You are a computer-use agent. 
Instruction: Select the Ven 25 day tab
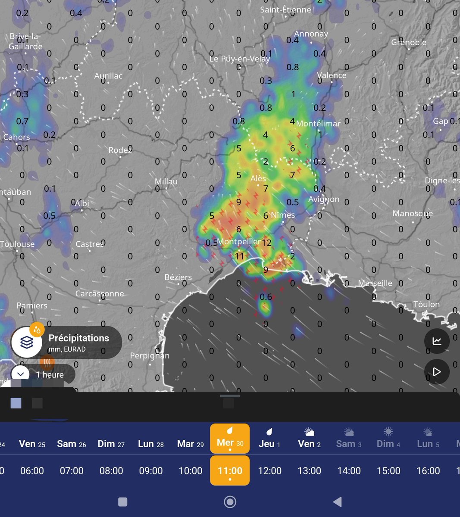point(32,444)
